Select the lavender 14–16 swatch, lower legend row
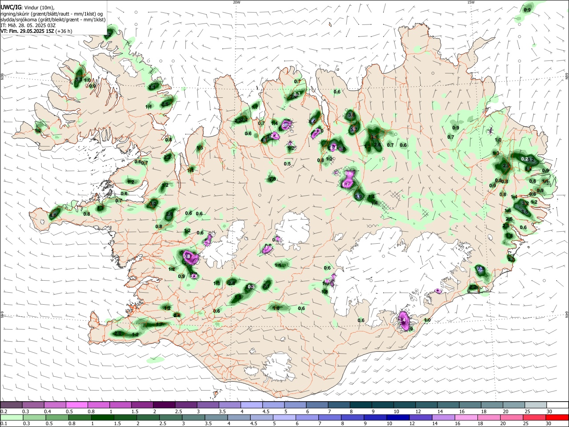The height and width of the screenshot is (427, 569). (443, 417)
